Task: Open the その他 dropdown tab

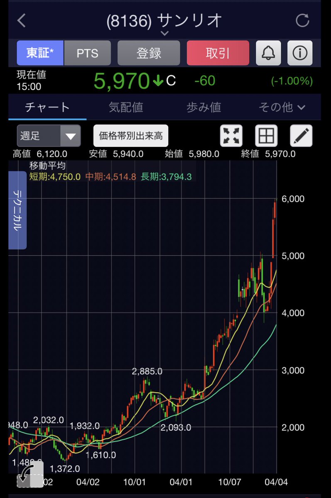Action: click(x=282, y=107)
